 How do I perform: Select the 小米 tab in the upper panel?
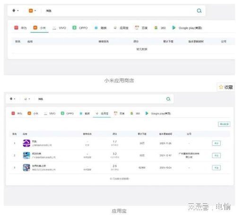click(x=39, y=28)
